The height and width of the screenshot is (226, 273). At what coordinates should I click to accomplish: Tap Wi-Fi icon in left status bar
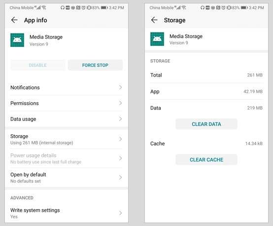(44, 7)
